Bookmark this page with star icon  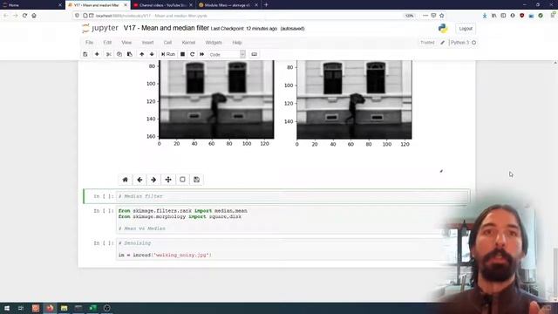click(442, 16)
